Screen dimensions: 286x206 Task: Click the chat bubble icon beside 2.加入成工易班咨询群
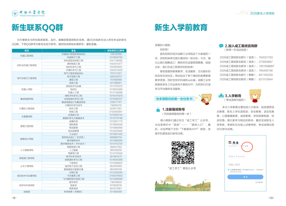point(221,46)
